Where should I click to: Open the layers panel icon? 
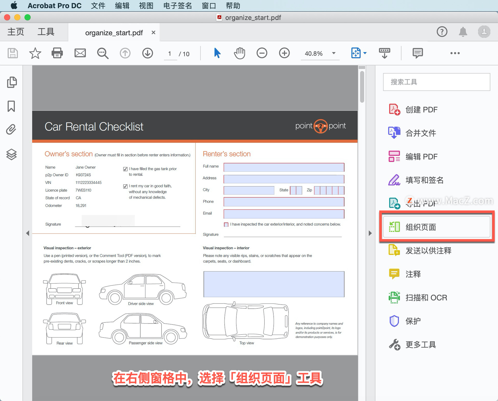(11, 155)
